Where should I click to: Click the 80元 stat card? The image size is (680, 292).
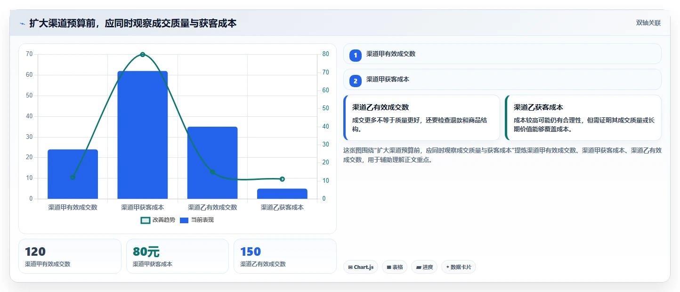click(x=178, y=256)
